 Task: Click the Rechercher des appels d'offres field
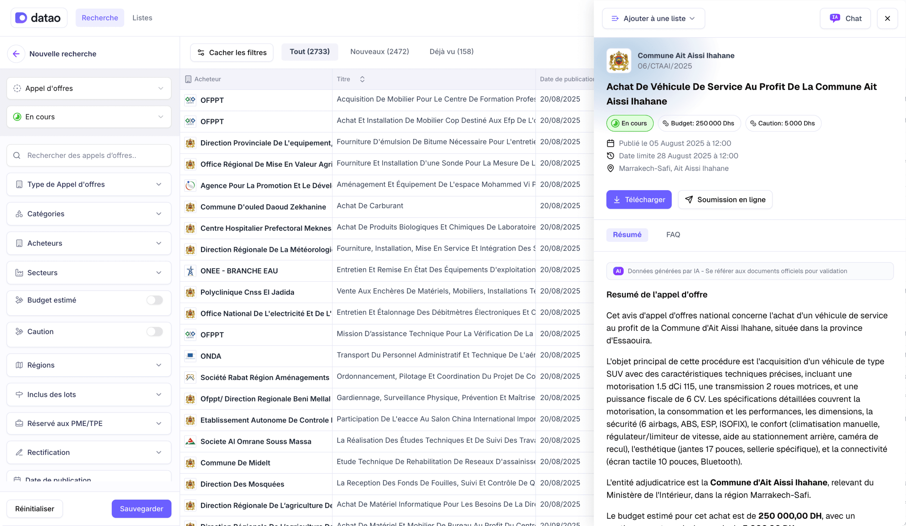[x=89, y=155]
